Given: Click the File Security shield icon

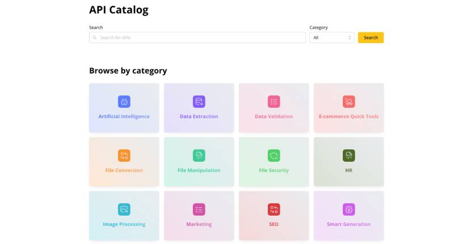Looking at the screenshot, I should (274, 155).
